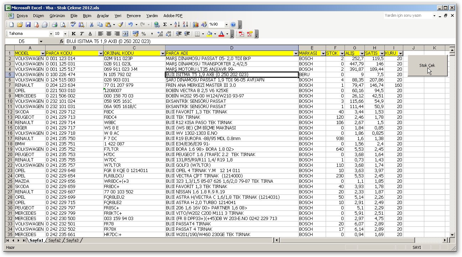Open Excel Help question mark icon
Viewport: 462px width, 257px height.
[x=233, y=25]
